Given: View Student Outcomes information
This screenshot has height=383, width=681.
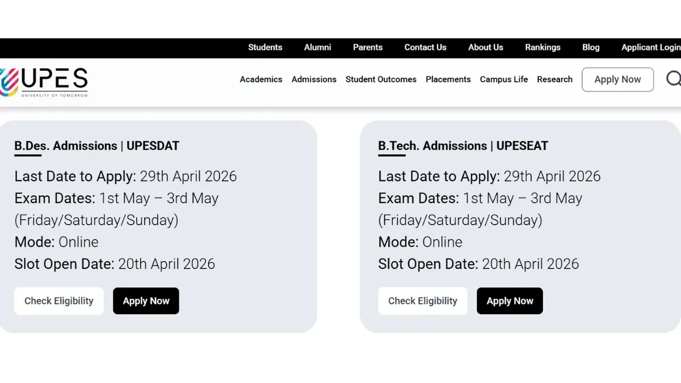Looking at the screenshot, I should pos(381,79).
